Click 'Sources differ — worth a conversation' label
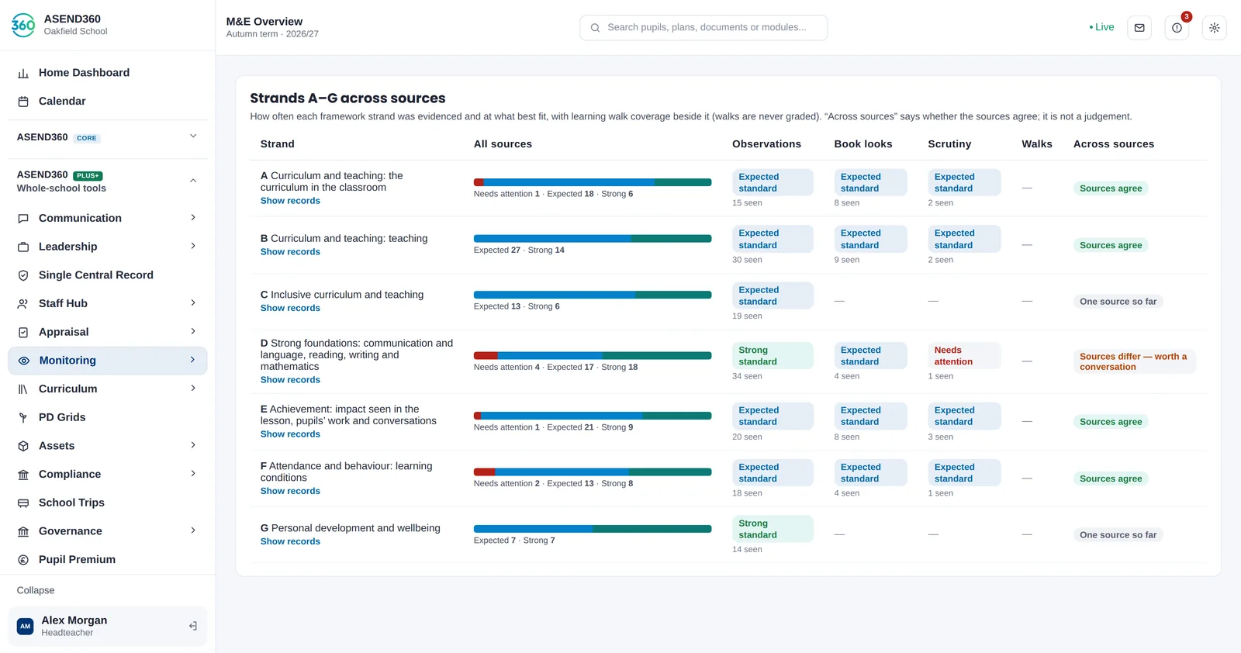 pyautogui.click(x=1134, y=361)
